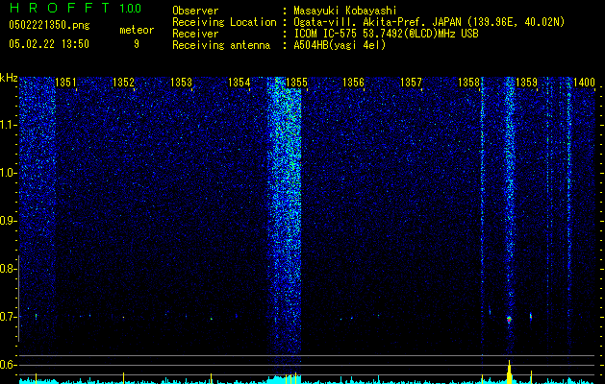
Task: Click the 'meteor' count label
Action: (137, 30)
